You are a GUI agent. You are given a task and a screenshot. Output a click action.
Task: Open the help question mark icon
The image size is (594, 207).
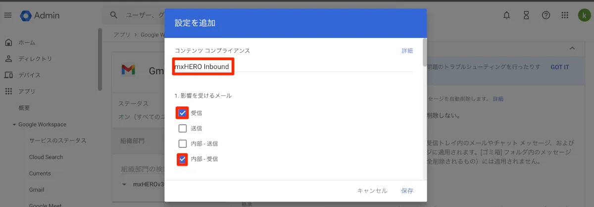[x=546, y=15]
